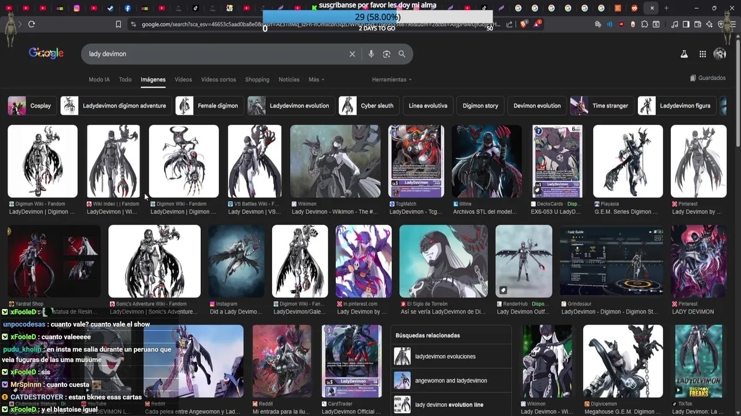
Task: Open the Sonic's Adventure Wiki image result
Action: (155, 261)
